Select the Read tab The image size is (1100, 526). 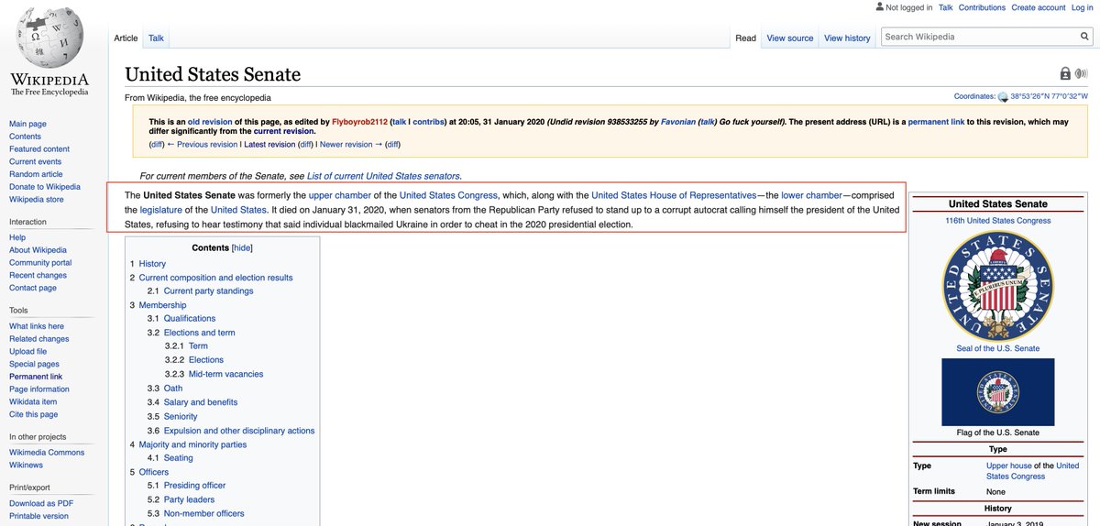[745, 38]
